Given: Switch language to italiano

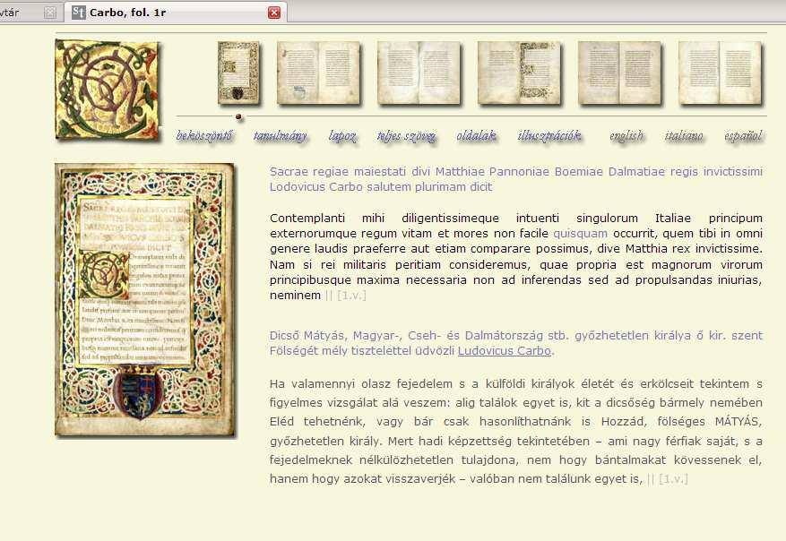Looking at the screenshot, I should tap(684, 136).
